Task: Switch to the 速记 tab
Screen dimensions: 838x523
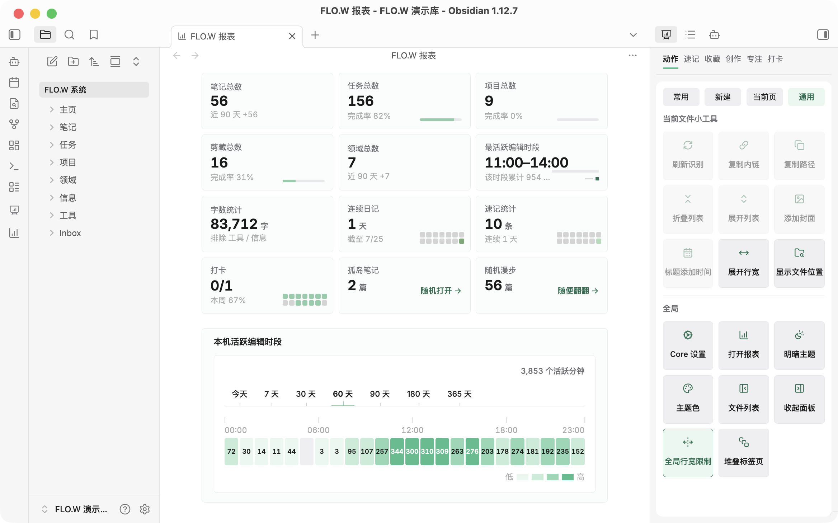Action: coord(691,59)
